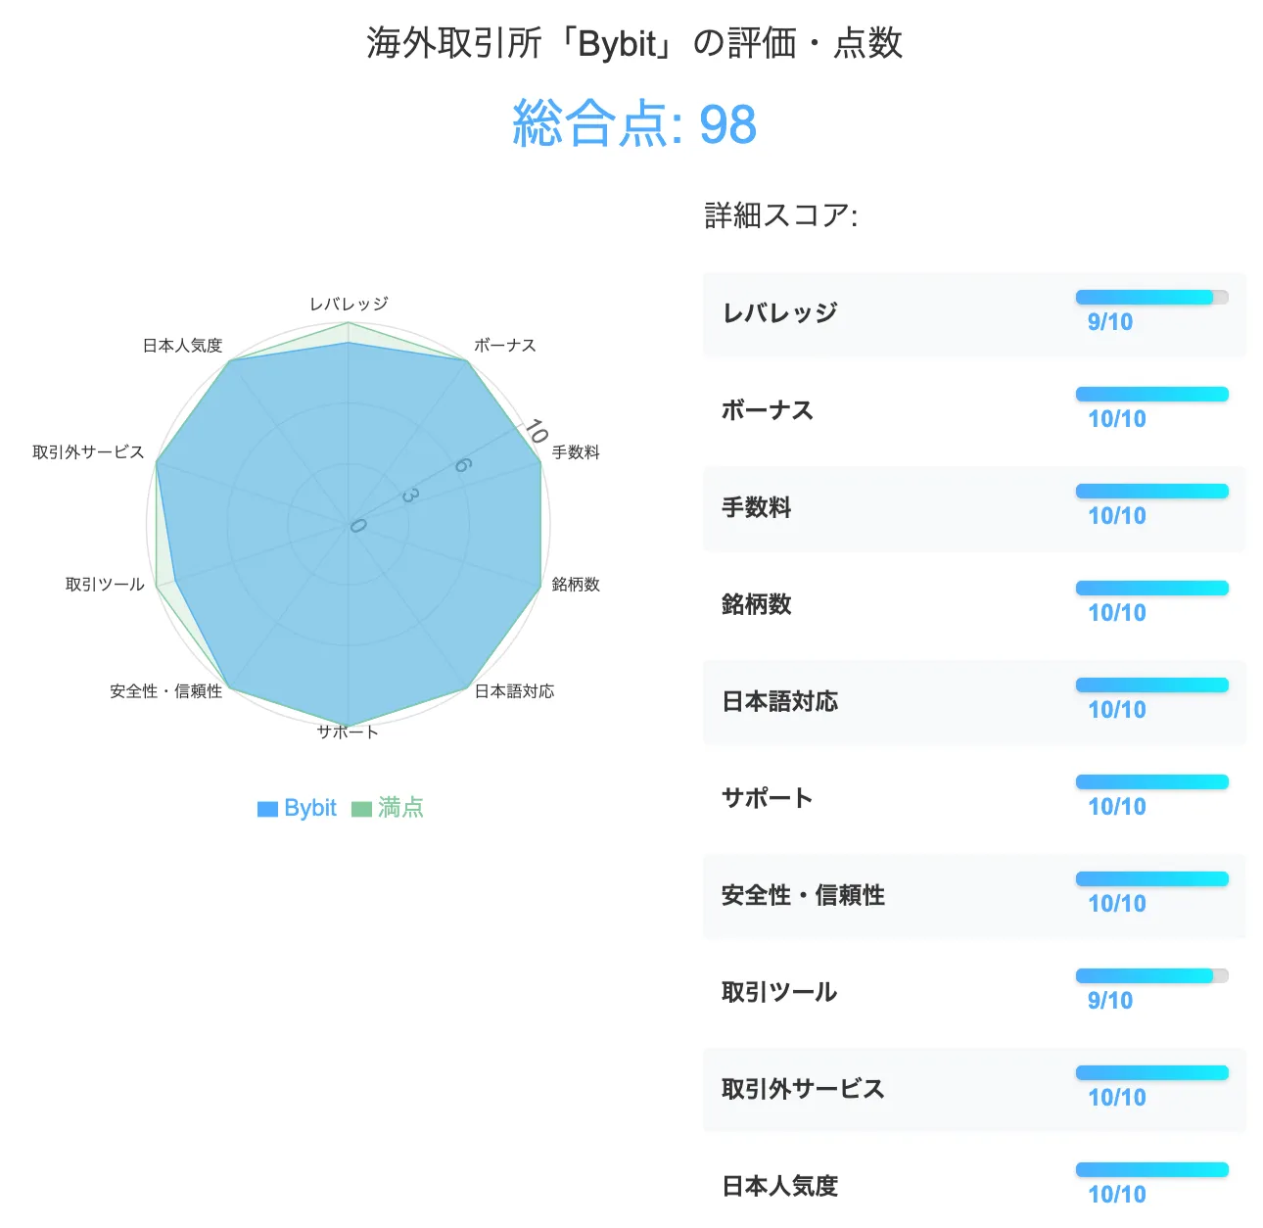Click the 安全性・信頼性 score progress bar
This screenshot has height=1228, width=1263.
(1152, 878)
